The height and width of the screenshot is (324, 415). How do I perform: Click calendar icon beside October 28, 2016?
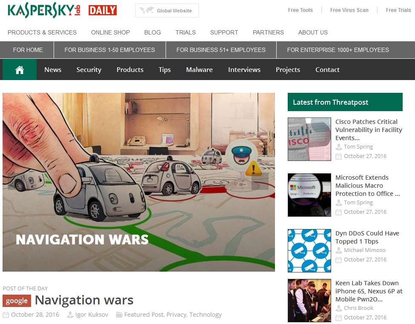[6, 315]
